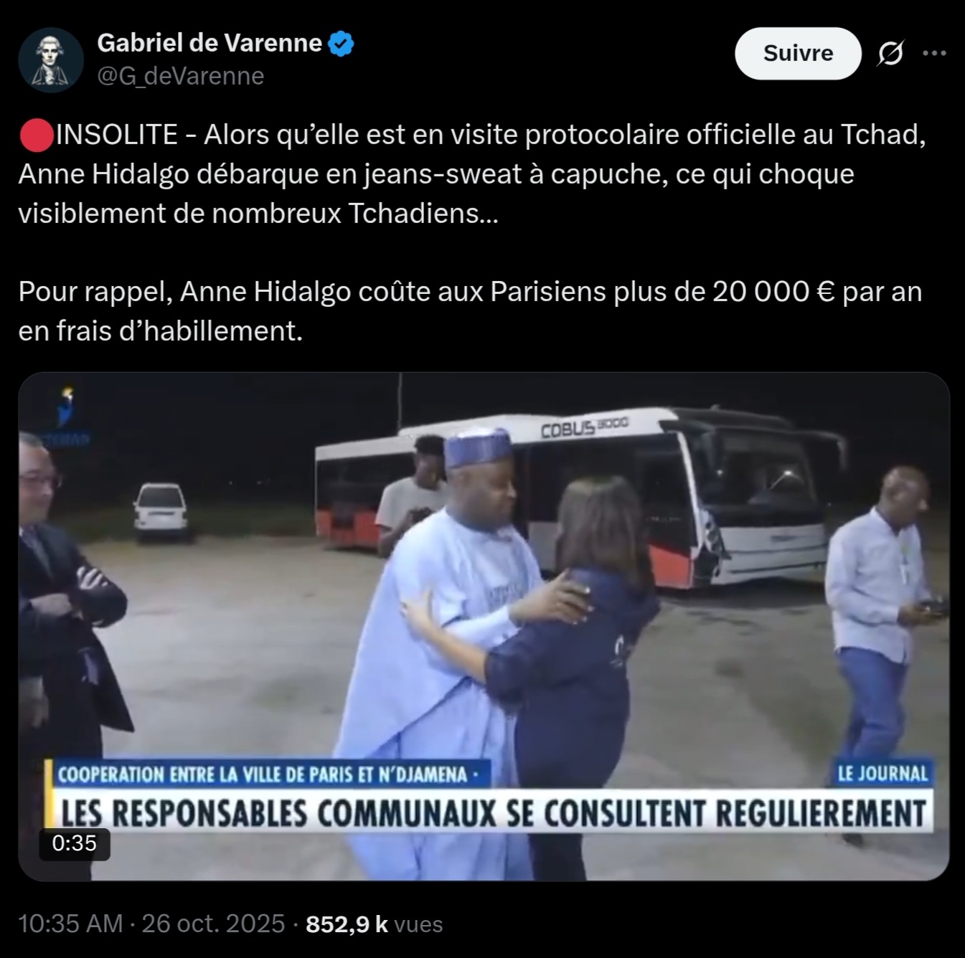Open the Grok slashed-circle icon
Image resolution: width=965 pixels, height=958 pixels.
click(890, 53)
